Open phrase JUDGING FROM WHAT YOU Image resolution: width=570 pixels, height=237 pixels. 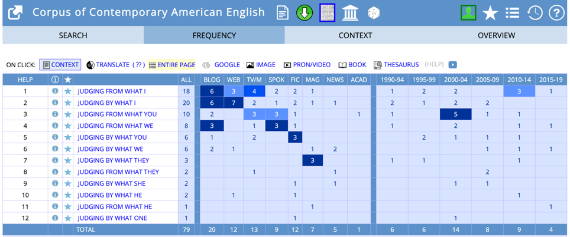117,114
